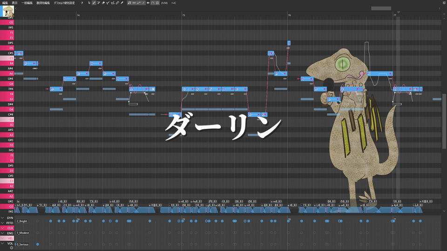Viewport: 447px width, 251px height.
Task: Click left scroll arrow beside track thumbnail
Action: pyautogui.click(x=16, y=8)
